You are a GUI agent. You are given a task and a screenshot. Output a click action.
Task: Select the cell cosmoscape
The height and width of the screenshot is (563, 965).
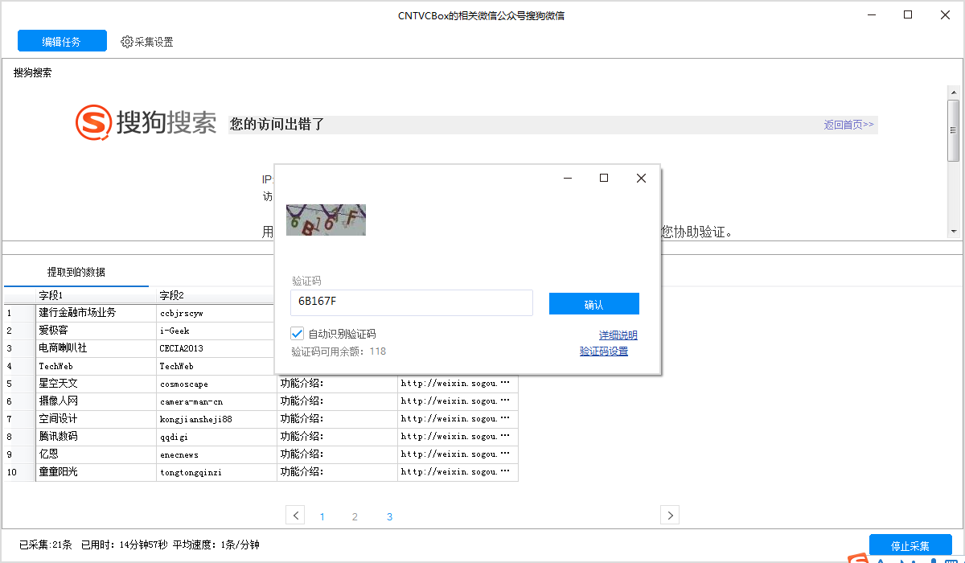[x=216, y=383]
